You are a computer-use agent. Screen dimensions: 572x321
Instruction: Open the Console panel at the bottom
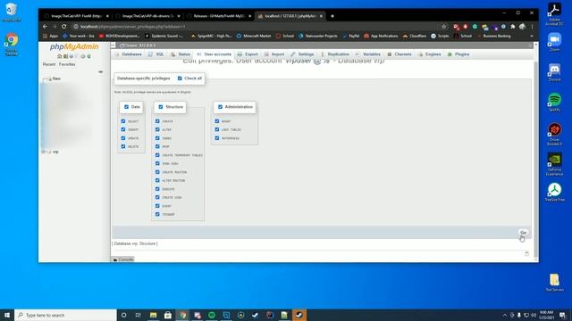(x=123, y=259)
